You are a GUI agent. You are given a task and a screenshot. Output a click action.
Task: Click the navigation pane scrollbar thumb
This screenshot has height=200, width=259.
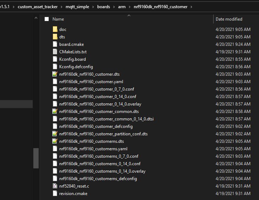click(x=36, y=158)
